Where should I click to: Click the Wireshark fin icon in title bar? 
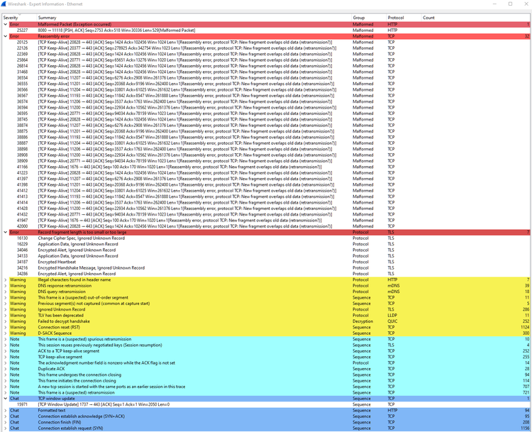4,4
